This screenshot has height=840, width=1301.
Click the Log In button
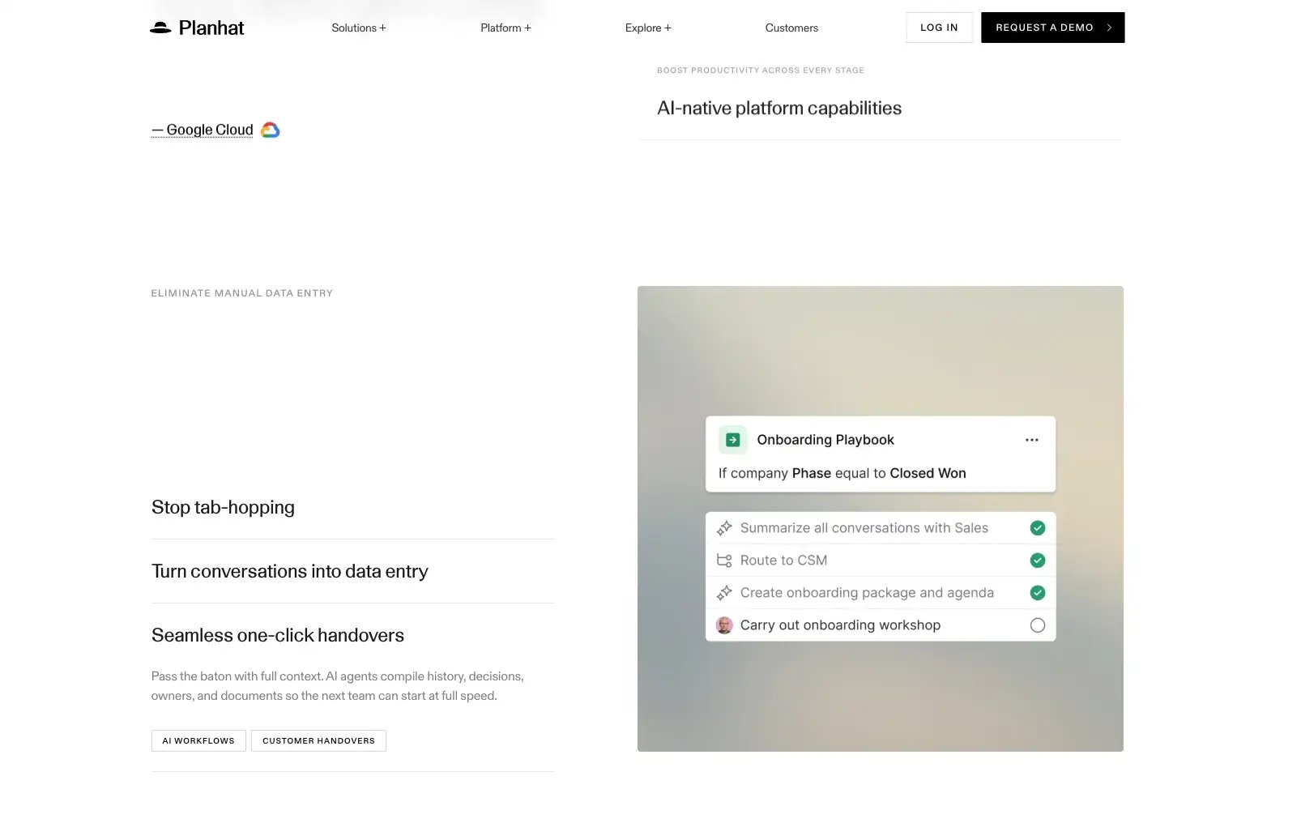(939, 28)
